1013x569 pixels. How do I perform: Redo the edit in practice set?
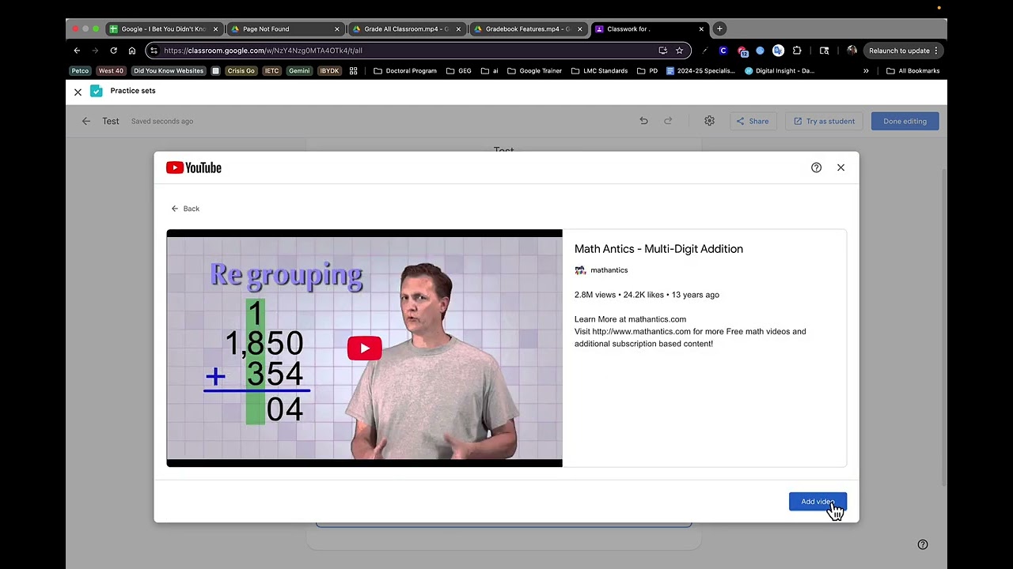click(x=668, y=121)
